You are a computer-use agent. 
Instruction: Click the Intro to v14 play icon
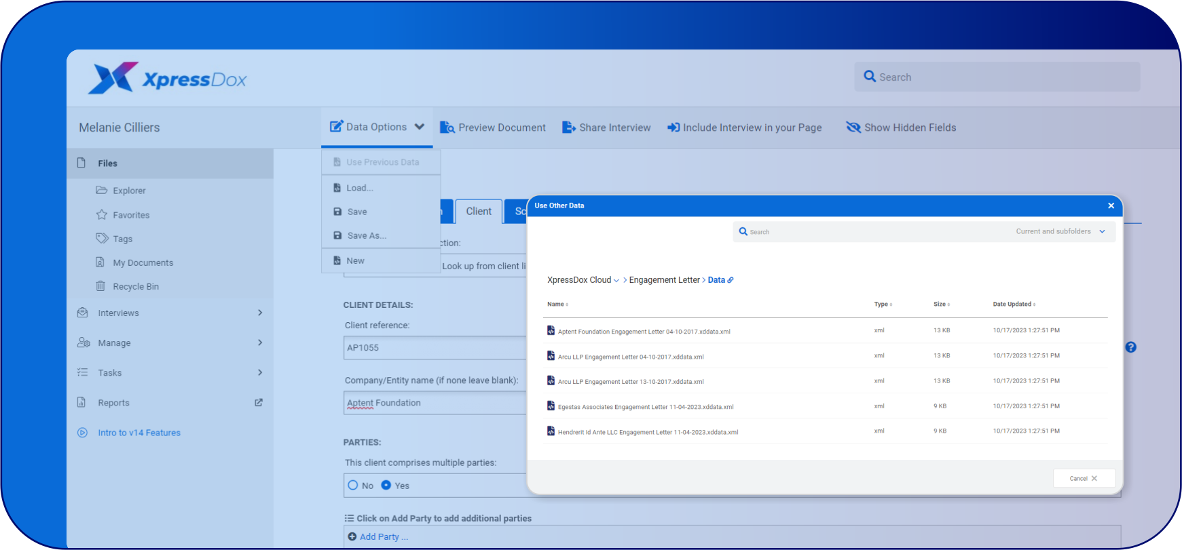[83, 432]
